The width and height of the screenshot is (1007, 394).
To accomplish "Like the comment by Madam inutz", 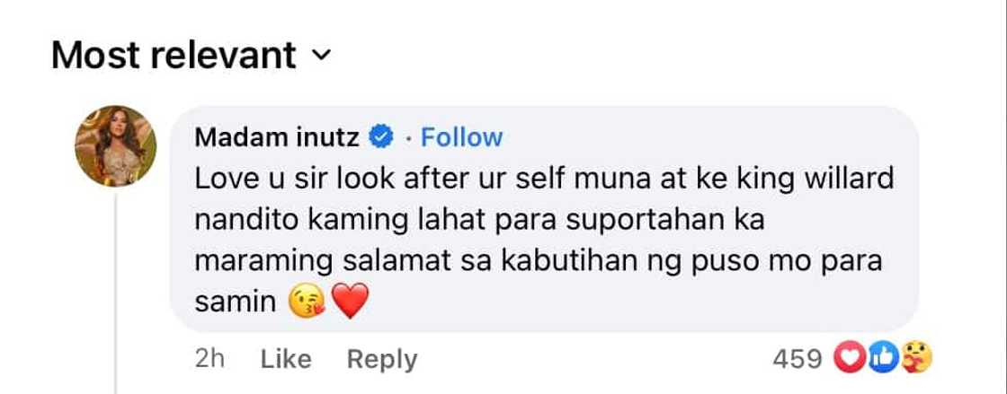I will point(286,360).
